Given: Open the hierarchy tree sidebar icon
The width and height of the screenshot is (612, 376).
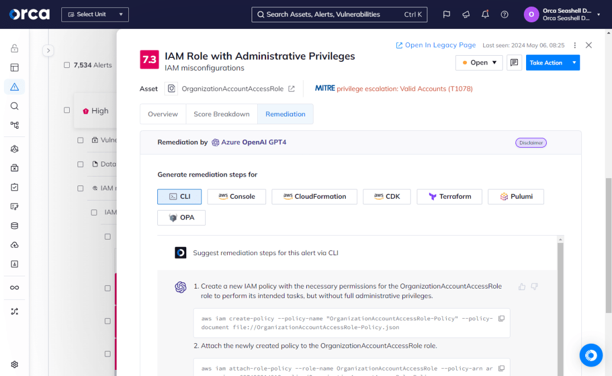Looking at the screenshot, I should 15,125.
